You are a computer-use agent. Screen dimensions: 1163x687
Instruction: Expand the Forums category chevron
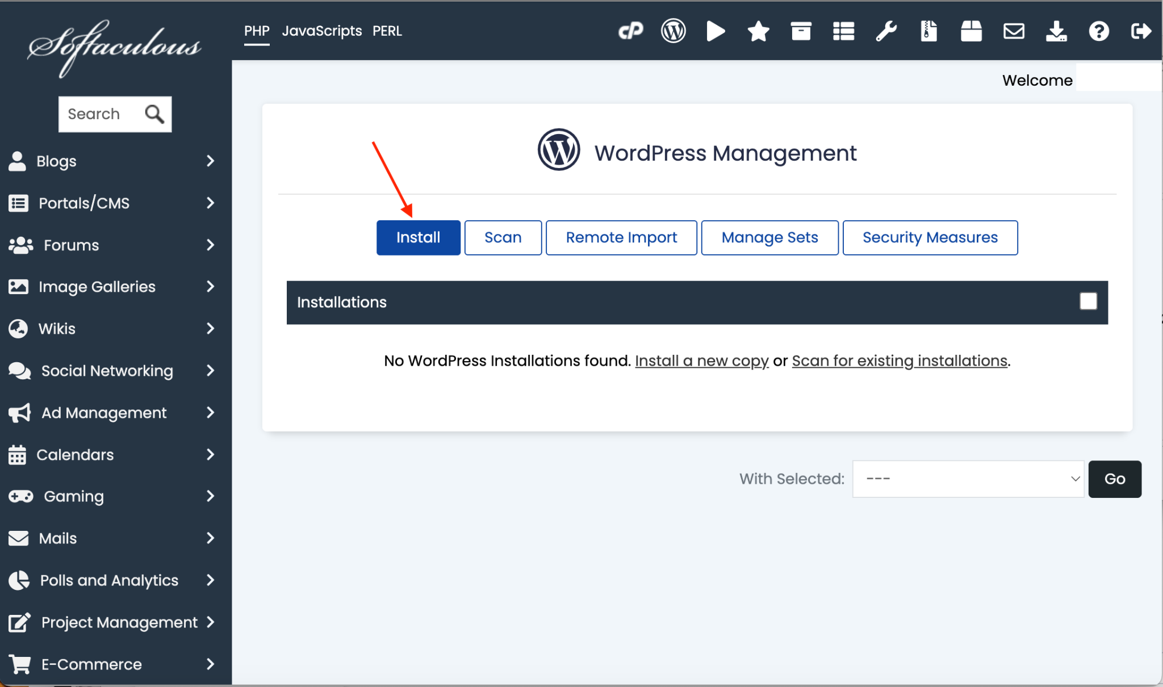[211, 245]
